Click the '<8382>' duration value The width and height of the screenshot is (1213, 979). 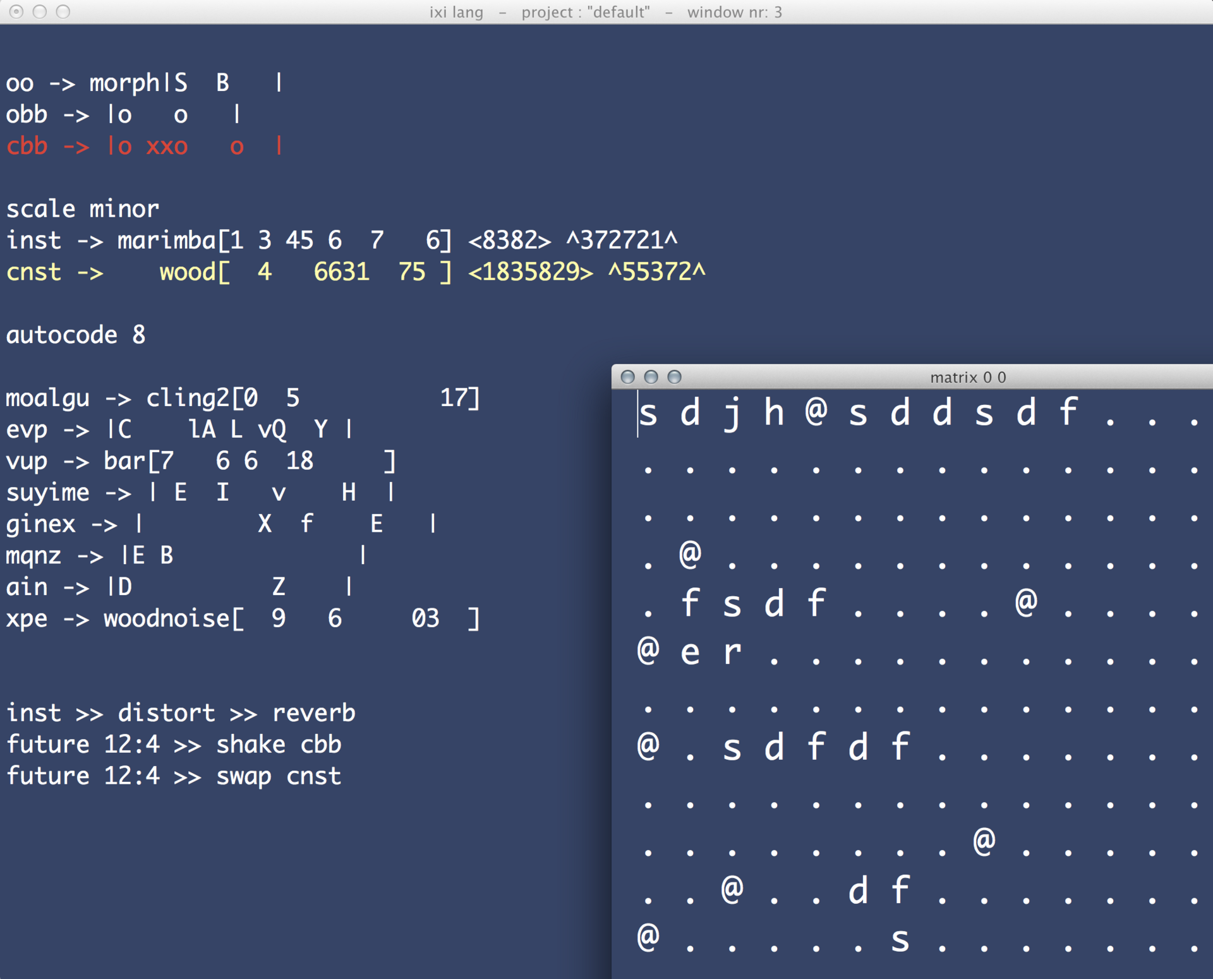tap(510, 241)
